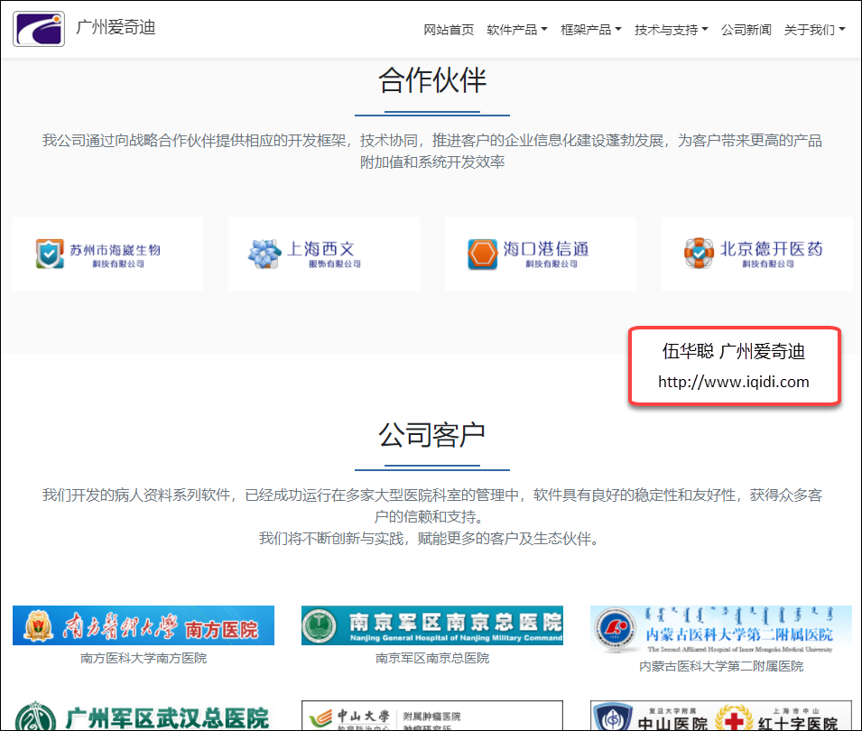
Task: Select the 上海西文 partner name text
Action: 321,249
